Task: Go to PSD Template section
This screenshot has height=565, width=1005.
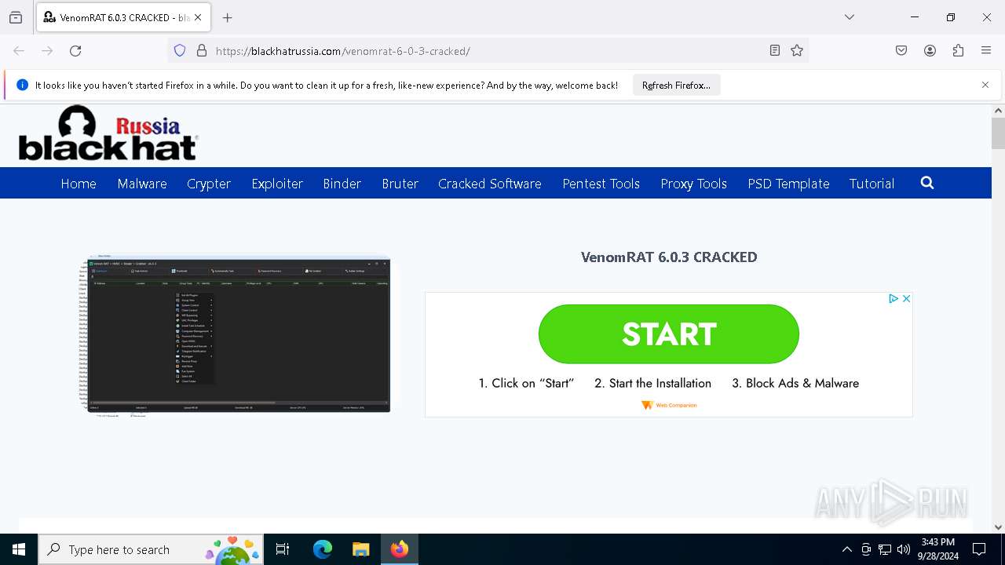Action: (x=788, y=184)
